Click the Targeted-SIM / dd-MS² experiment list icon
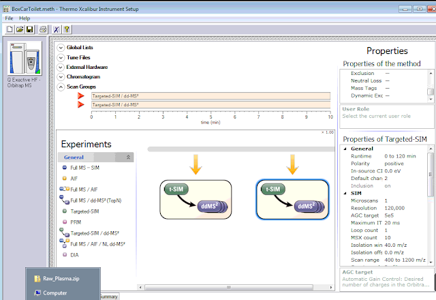The width and height of the screenshot is (436, 300). 64,232
